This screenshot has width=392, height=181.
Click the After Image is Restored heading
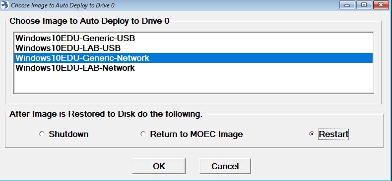pyautogui.click(x=105, y=114)
